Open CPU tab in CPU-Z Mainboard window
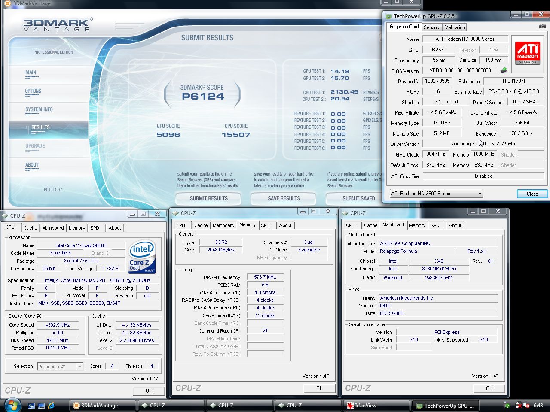This screenshot has height=412, width=550. pos(351,225)
